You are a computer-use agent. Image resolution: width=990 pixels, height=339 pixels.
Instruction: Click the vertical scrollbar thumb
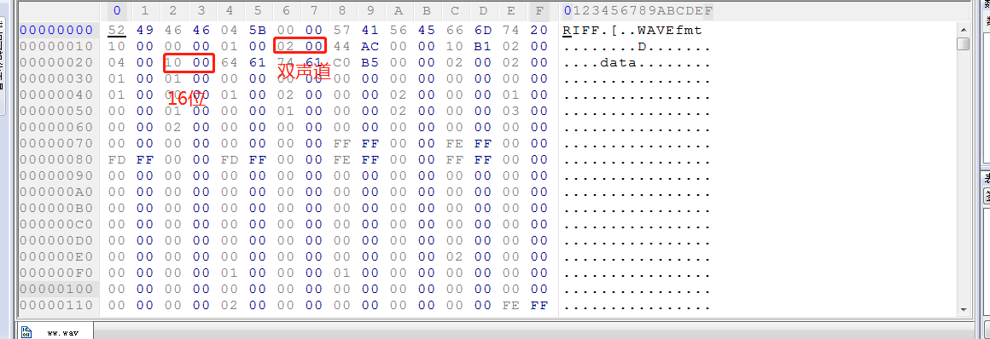[963, 43]
